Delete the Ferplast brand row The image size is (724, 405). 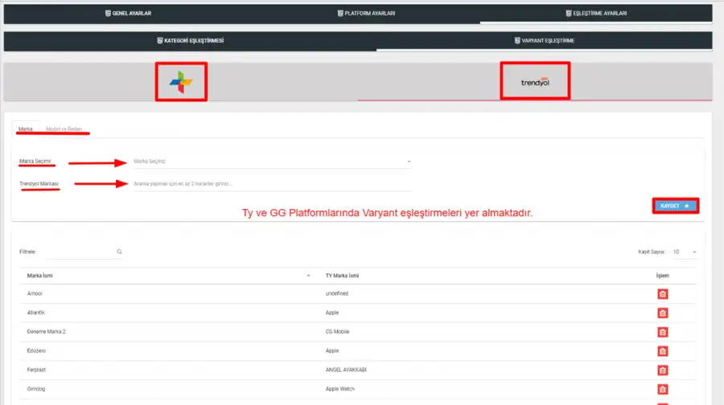coord(663,370)
